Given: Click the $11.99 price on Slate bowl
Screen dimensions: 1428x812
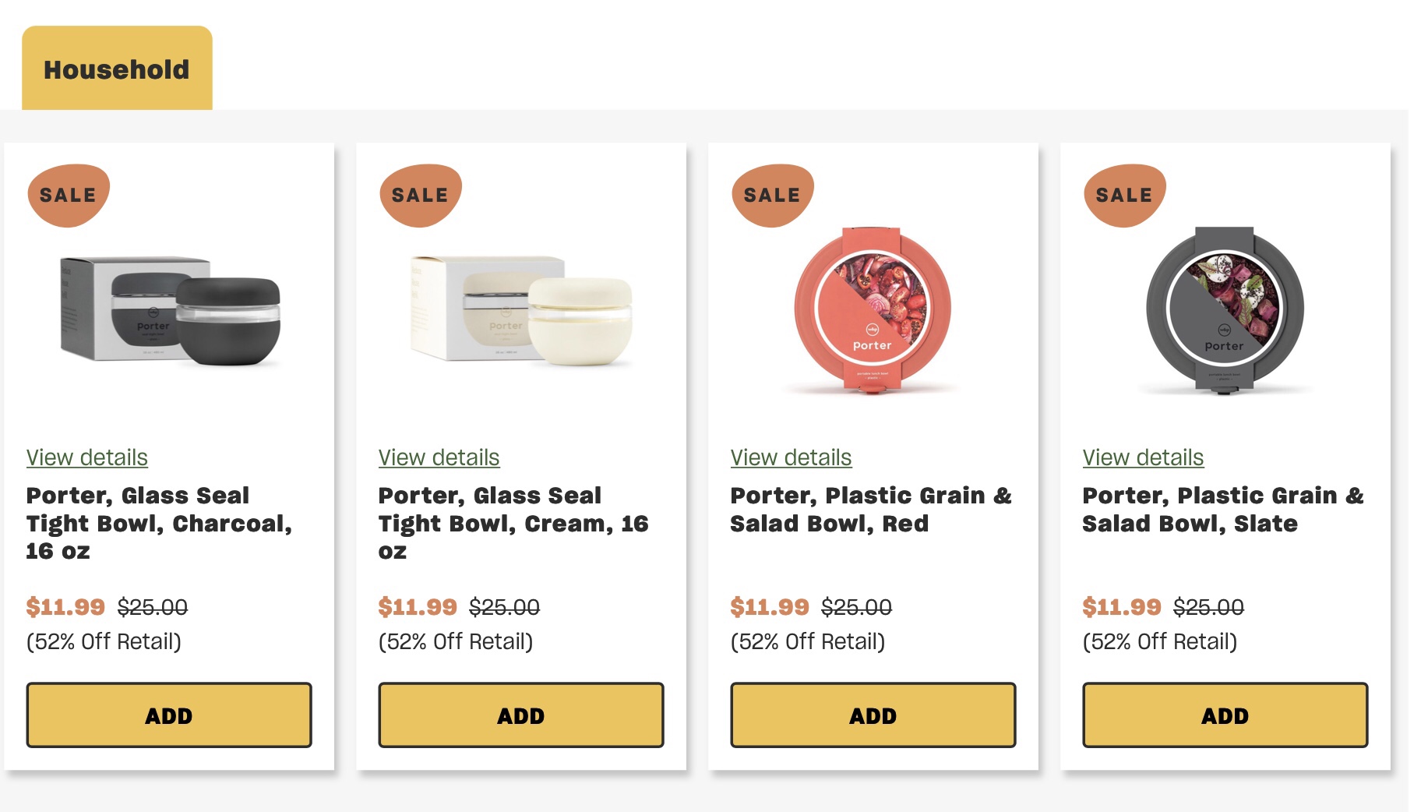Looking at the screenshot, I should [1121, 606].
